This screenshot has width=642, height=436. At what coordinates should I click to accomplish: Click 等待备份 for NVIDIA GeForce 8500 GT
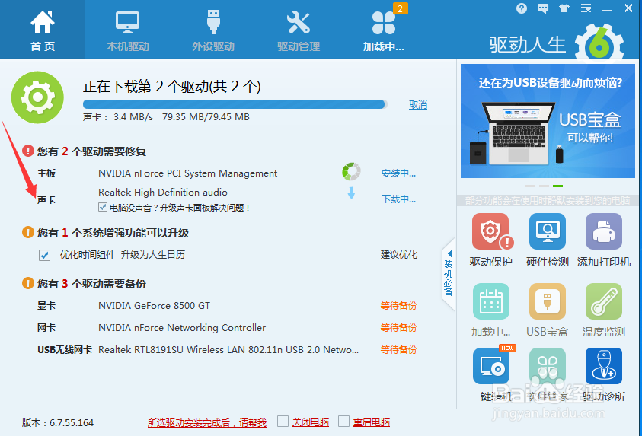[x=398, y=306]
